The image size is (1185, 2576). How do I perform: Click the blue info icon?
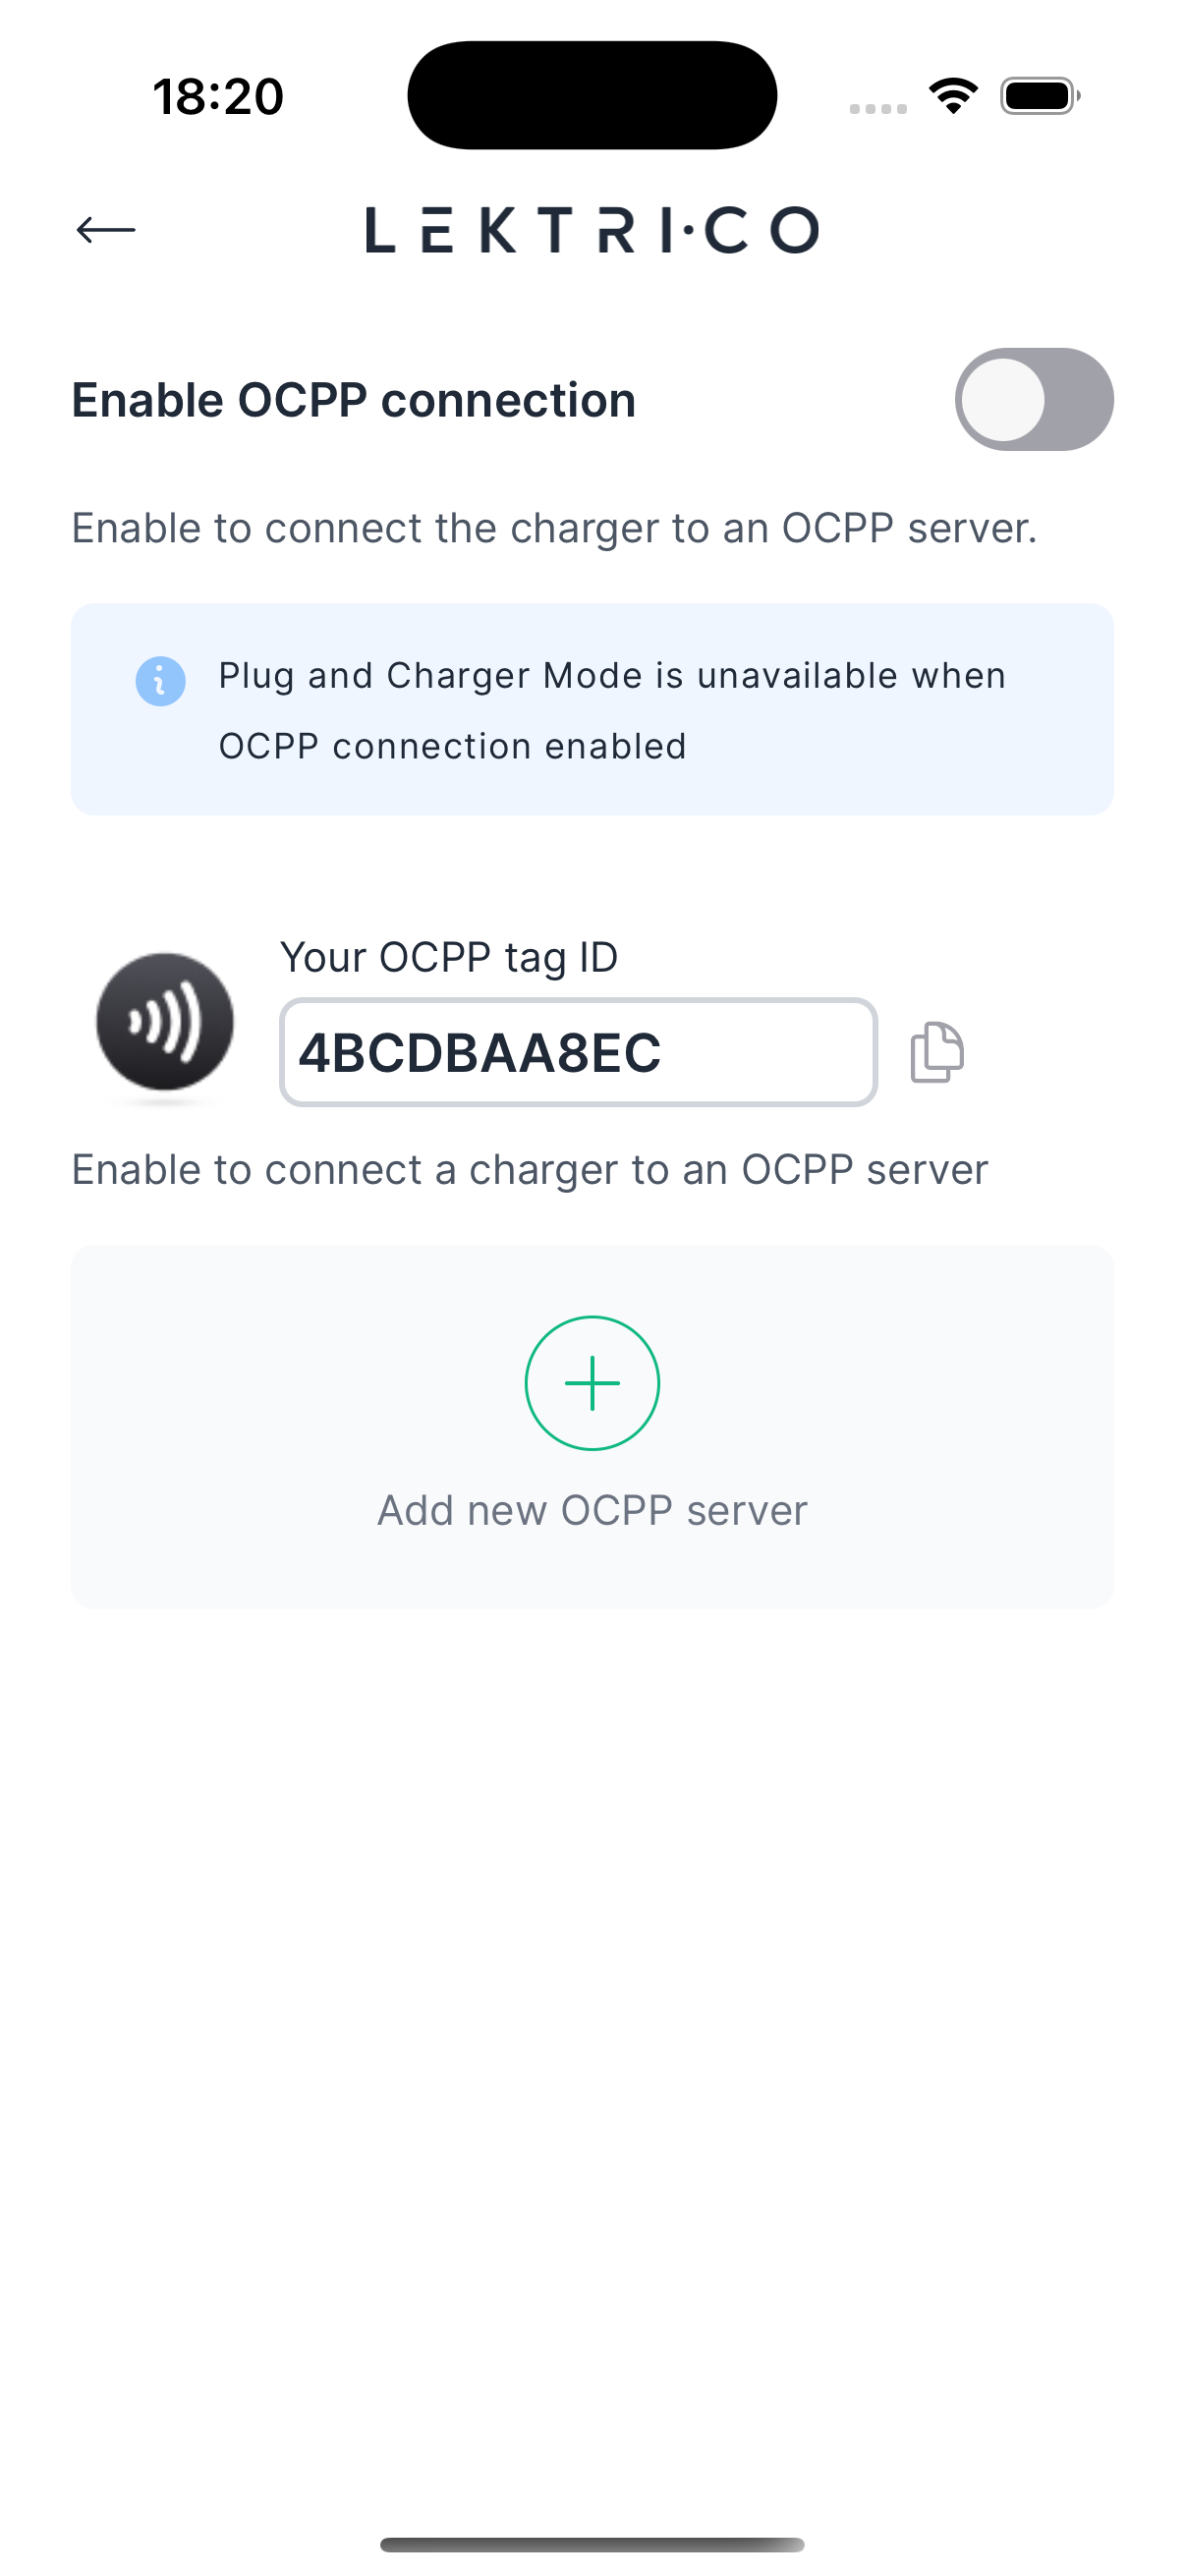(160, 682)
